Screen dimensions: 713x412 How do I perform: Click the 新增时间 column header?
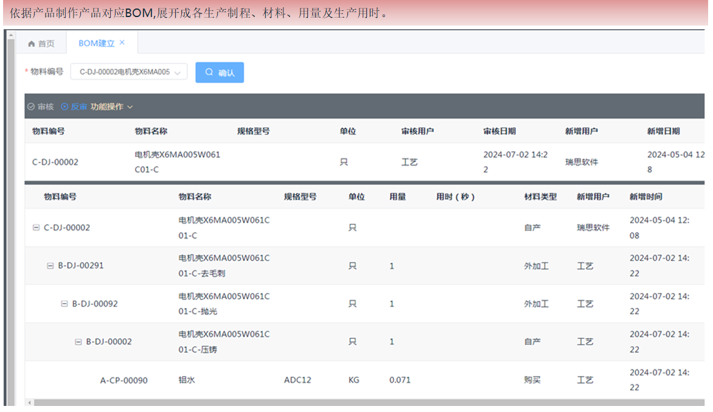[x=645, y=197]
